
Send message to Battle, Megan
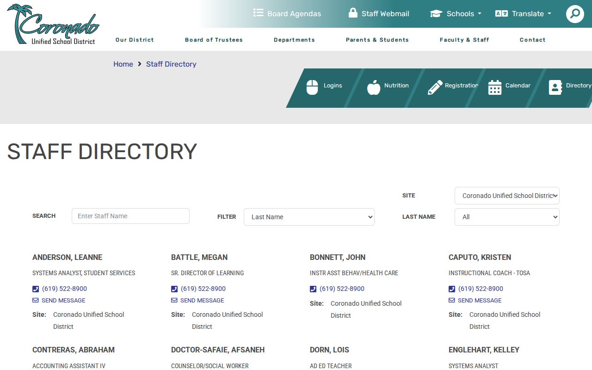202,300
